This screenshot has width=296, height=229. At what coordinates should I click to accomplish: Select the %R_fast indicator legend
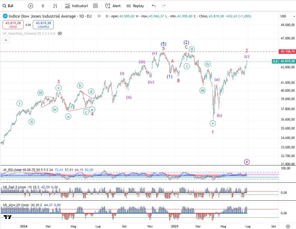pos(21,187)
